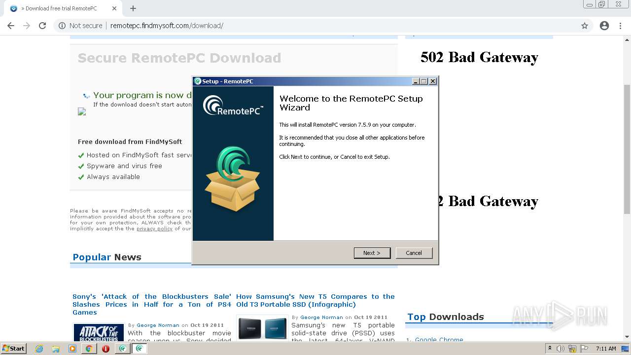Open Chrome profile account icon

604,26
